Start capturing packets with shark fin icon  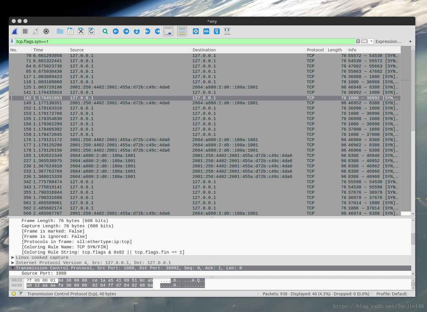[15, 31]
